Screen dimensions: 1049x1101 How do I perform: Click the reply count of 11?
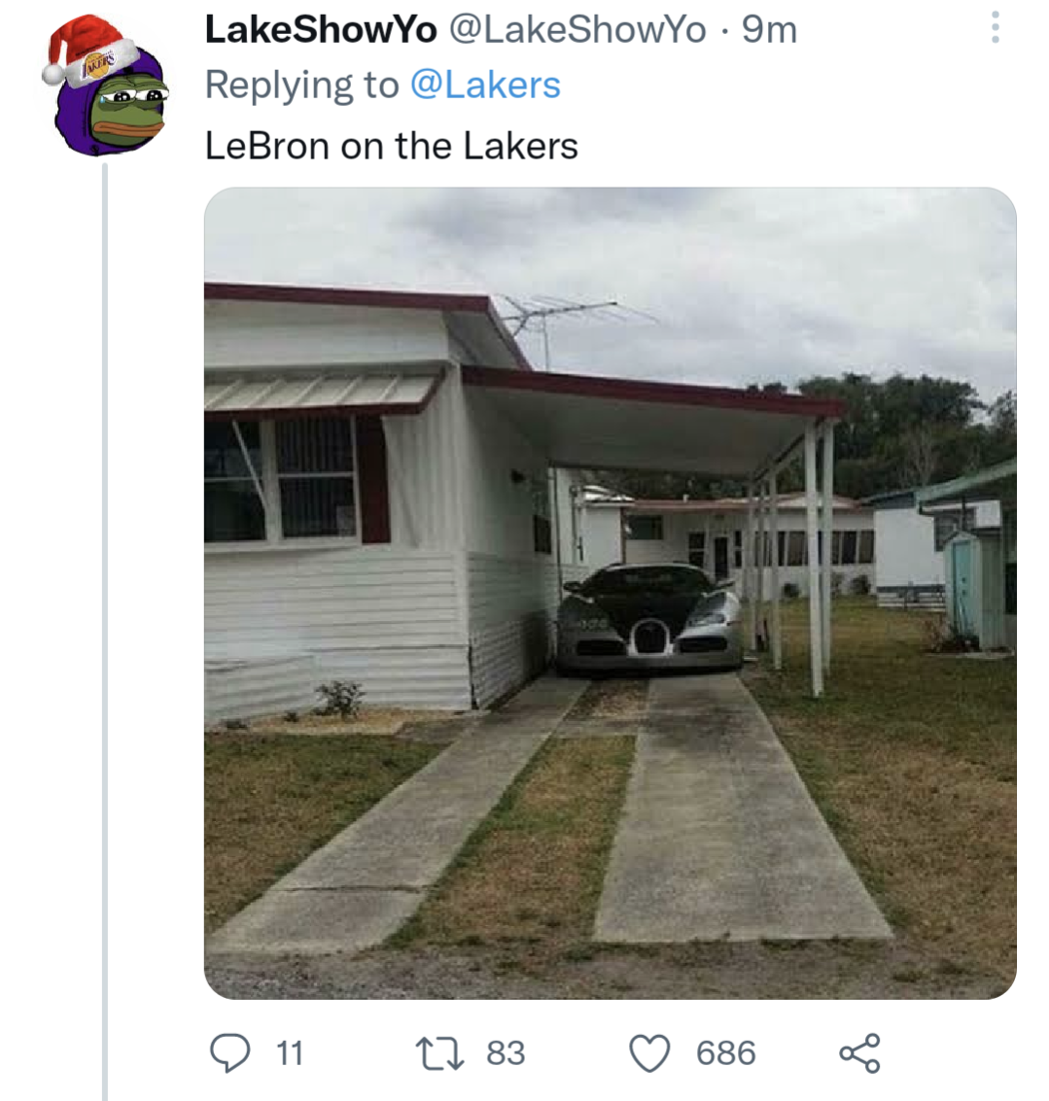(x=290, y=1053)
